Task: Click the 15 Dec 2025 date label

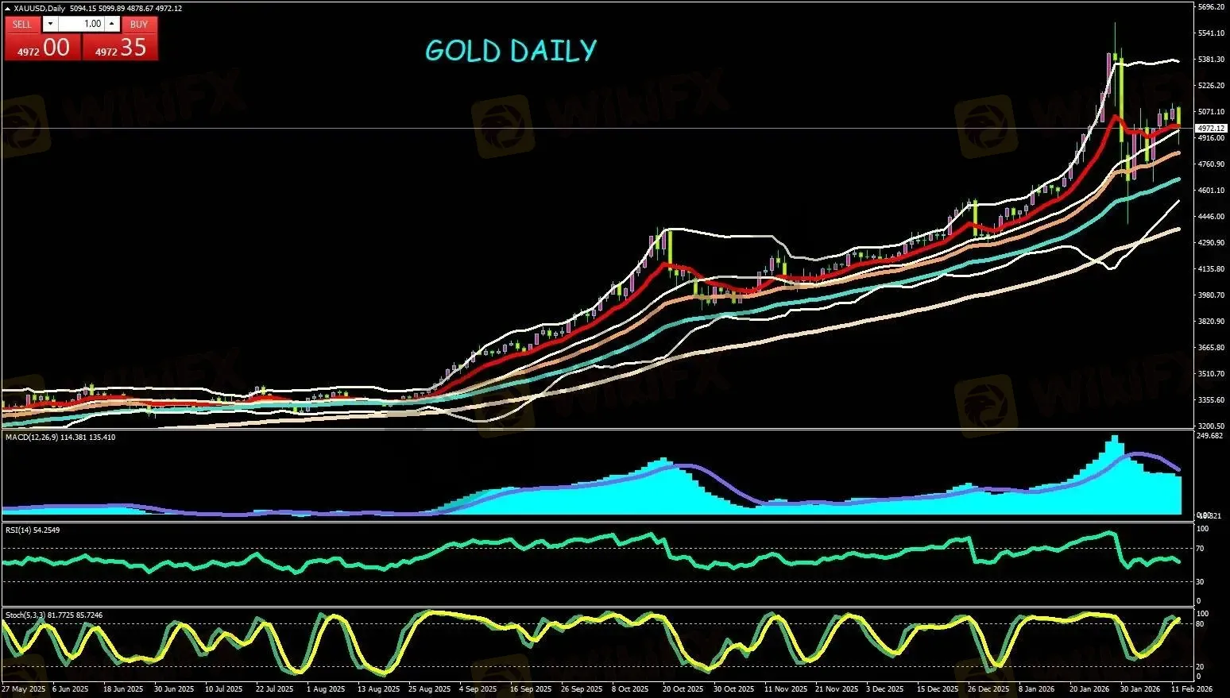Action: [938, 689]
